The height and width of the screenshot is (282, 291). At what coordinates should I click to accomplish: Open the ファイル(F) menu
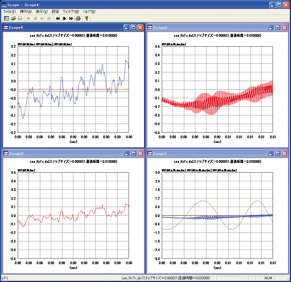pos(9,12)
